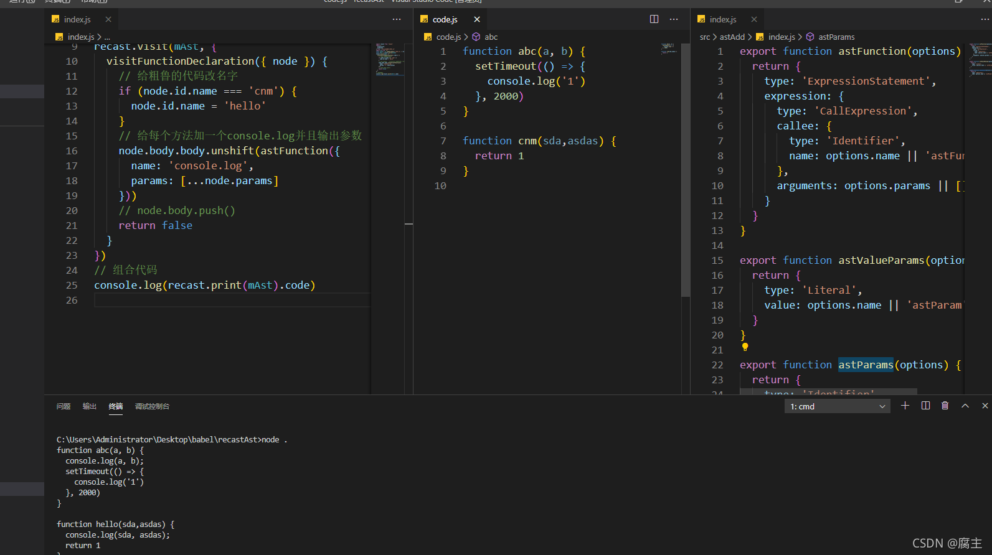
Task: Expand the breadcrumb ellipsis in left editor
Action: (x=107, y=37)
